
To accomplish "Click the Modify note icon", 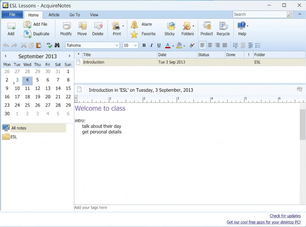I will coord(66,29).
